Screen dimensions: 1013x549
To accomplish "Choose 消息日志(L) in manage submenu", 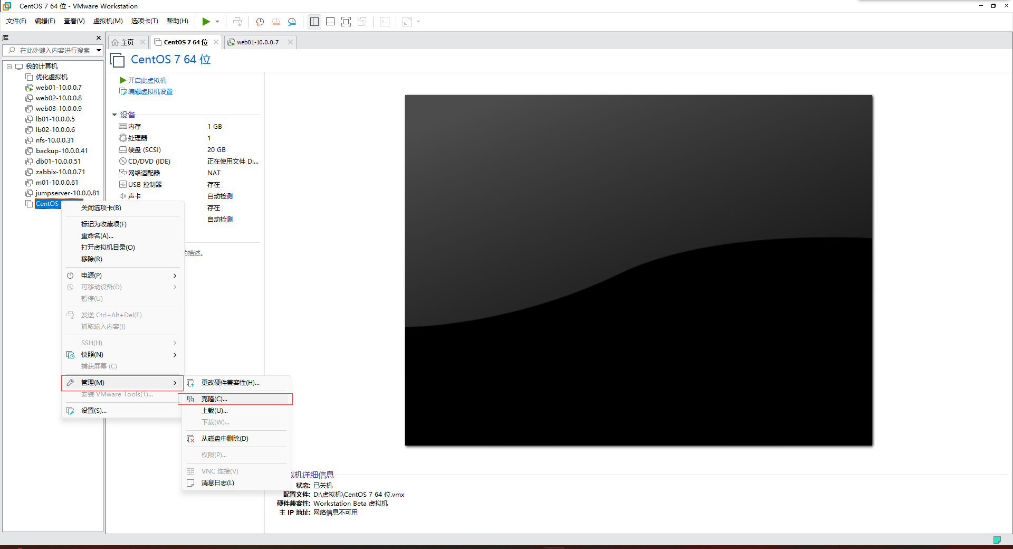I will pyautogui.click(x=236, y=483).
